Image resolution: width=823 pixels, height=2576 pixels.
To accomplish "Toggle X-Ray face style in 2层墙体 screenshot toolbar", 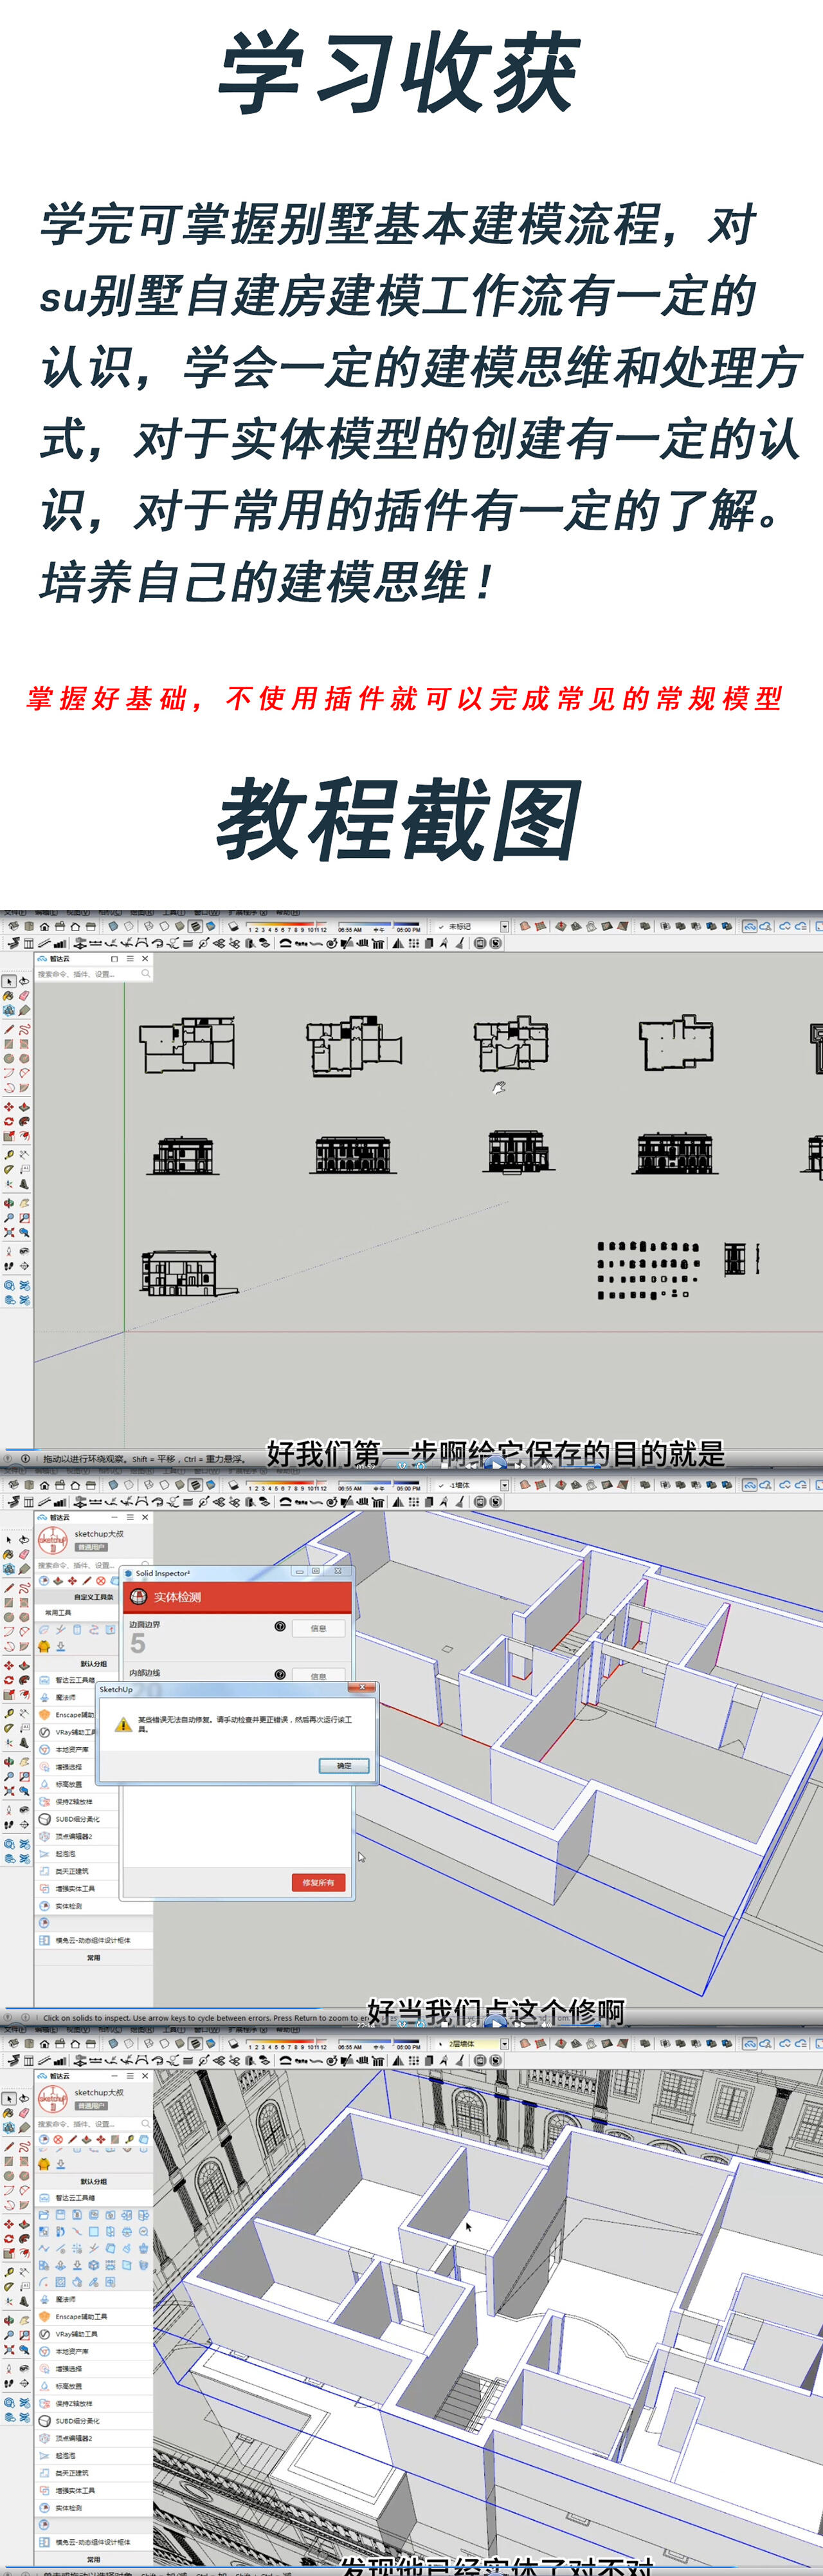I will coord(114,2043).
